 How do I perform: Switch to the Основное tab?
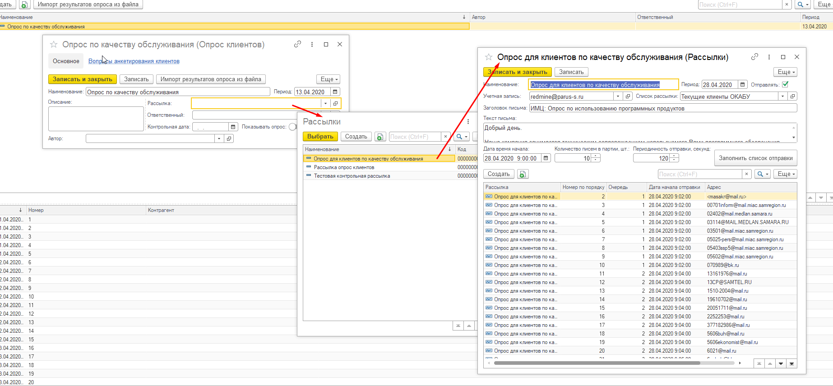point(66,61)
